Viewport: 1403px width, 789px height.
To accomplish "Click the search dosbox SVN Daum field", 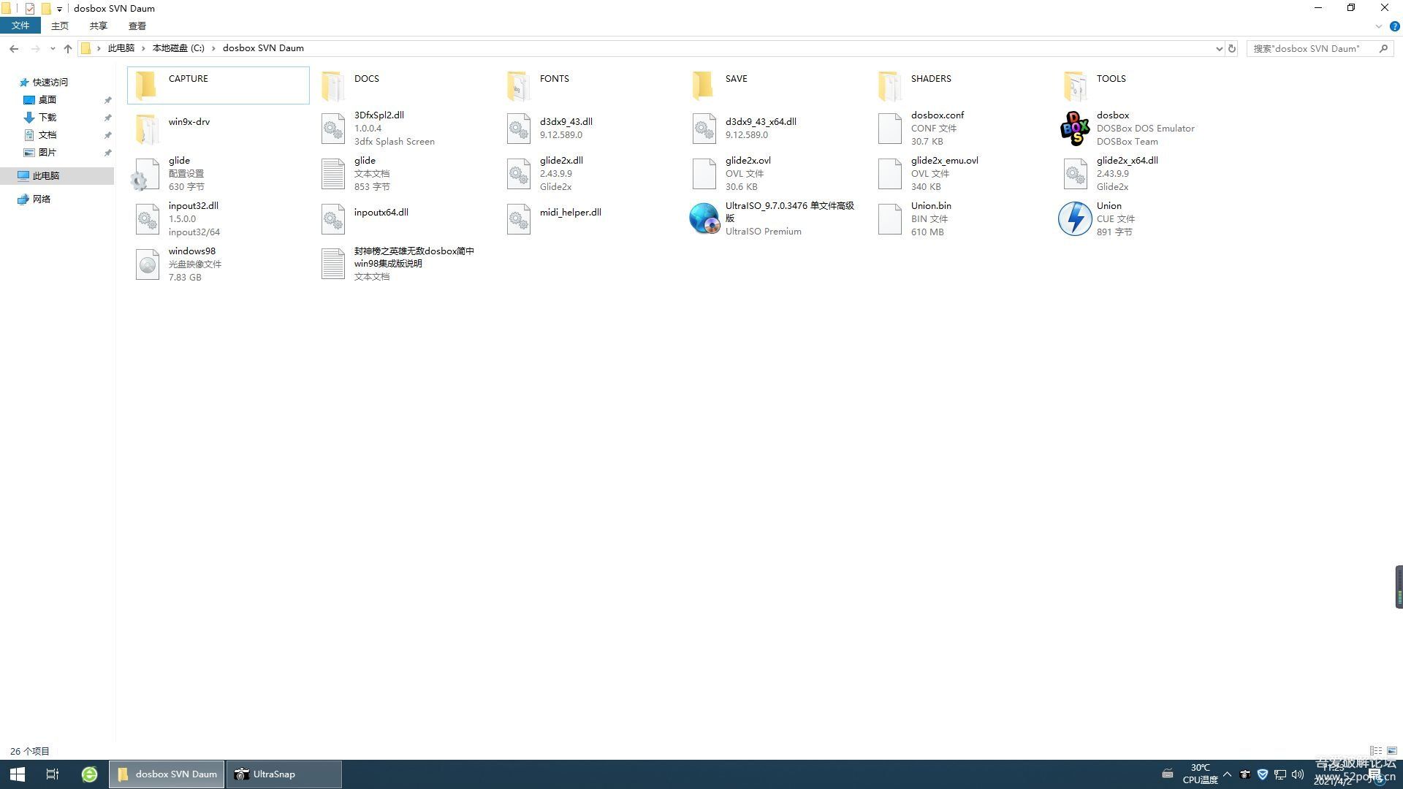I will tap(1312, 48).
